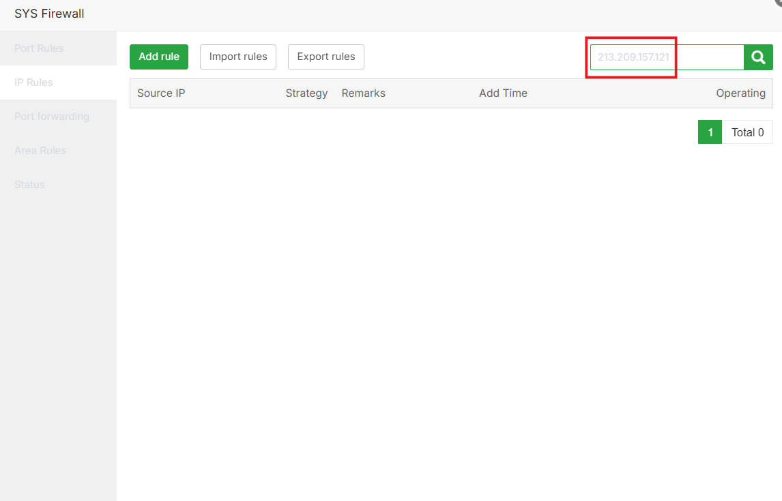Switch to the Port Rules tab
Viewport: 782px width, 501px height.
click(59, 48)
